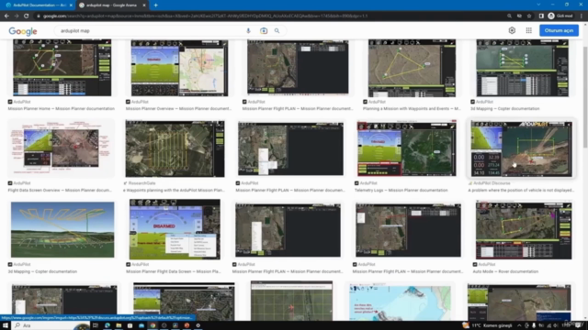Open the Telemetry Logs image thumbnail
This screenshot has width=588, height=330.
407,148
